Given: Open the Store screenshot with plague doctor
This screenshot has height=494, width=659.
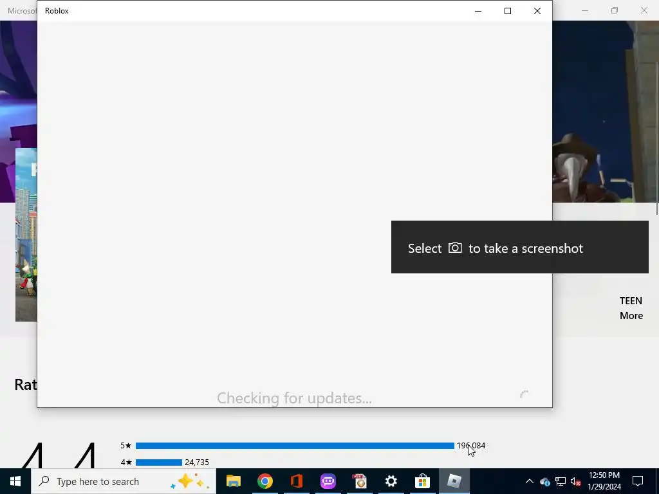Looking at the screenshot, I should [605, 111].
